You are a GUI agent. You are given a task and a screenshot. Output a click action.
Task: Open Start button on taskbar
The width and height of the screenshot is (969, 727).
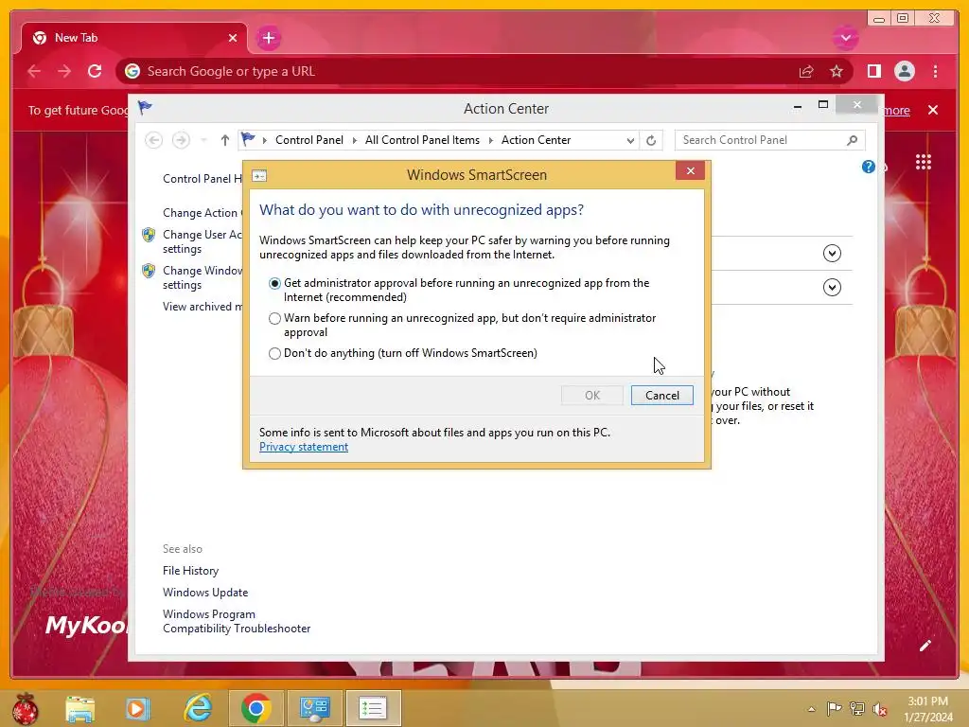(x=25, y=708)
